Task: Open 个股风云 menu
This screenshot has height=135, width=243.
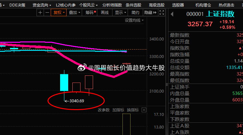Action: click(88, 5)
